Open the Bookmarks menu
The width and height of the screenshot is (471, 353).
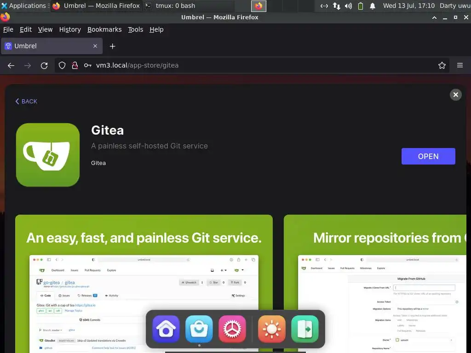[104, 29]
